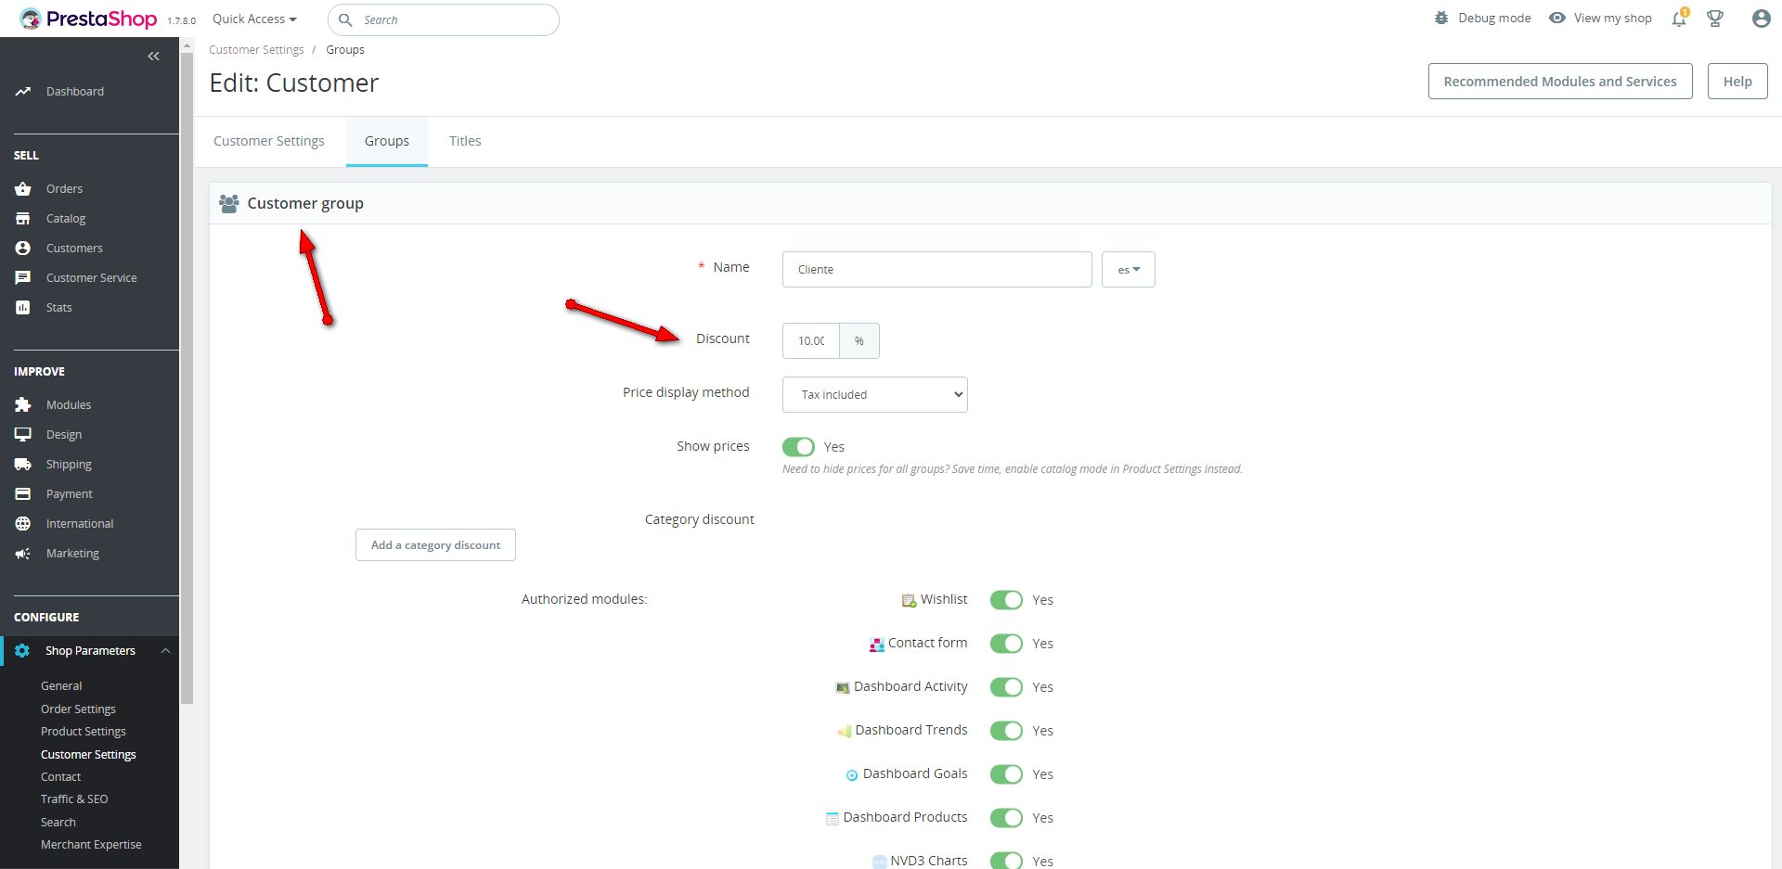This screenshot has width=1782, height=869.
Task: Click the Catalog store icon
Action: click(23, 218)
